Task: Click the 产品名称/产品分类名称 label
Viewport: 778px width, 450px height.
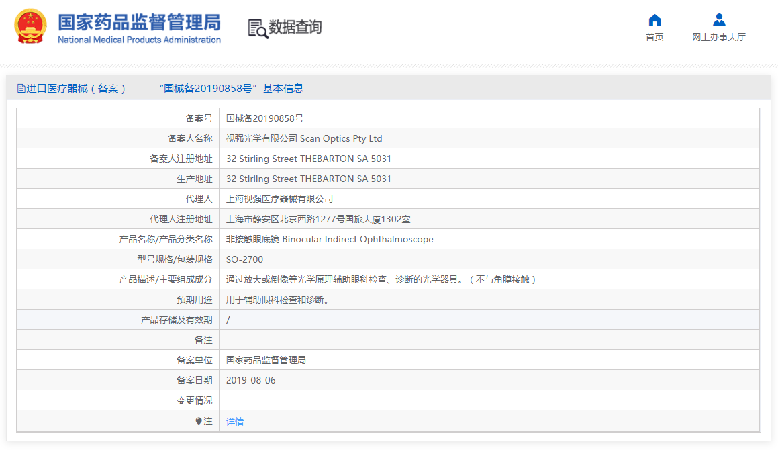Action: tap(166, 239)
